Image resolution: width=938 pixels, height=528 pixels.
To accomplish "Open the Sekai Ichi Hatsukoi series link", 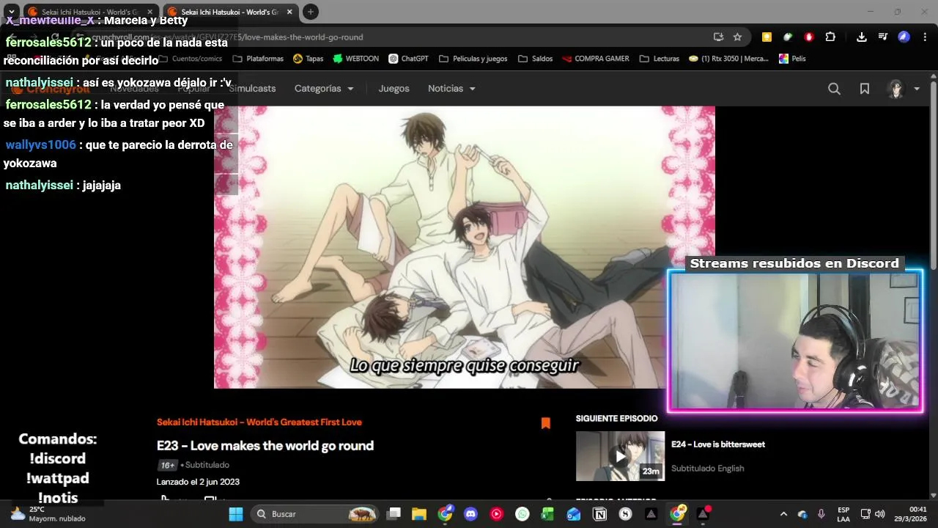I will (259, 422).
